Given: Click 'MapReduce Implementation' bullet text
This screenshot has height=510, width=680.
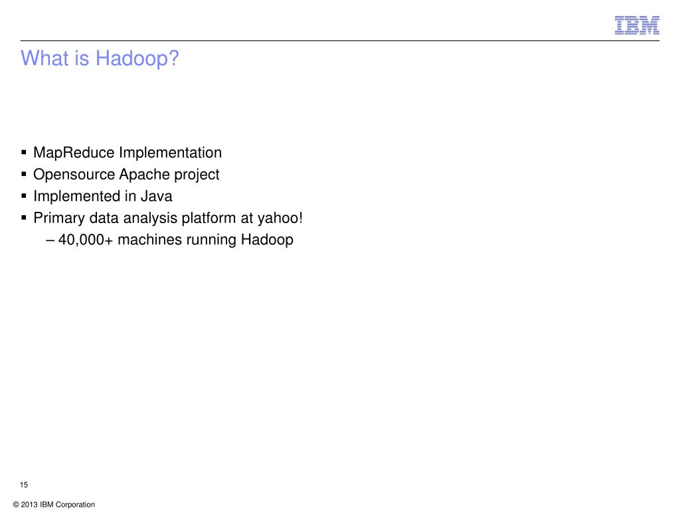Looking at the screenshot, I should tap(127, 153).
